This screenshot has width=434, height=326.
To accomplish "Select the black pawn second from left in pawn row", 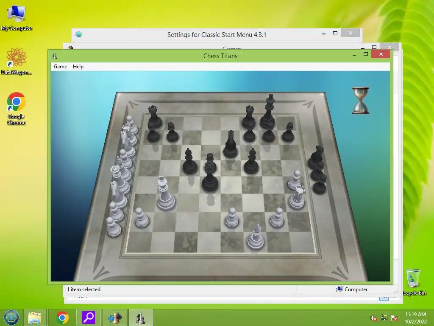I will coord(172,132).
